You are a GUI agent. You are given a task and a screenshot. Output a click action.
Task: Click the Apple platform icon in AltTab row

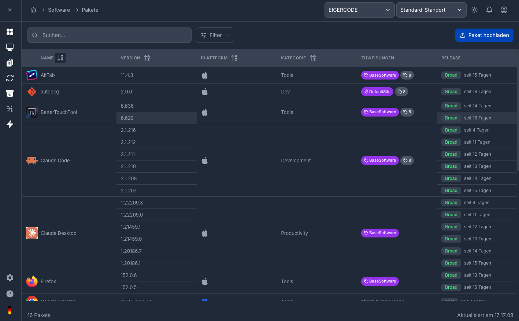point(205,75)
